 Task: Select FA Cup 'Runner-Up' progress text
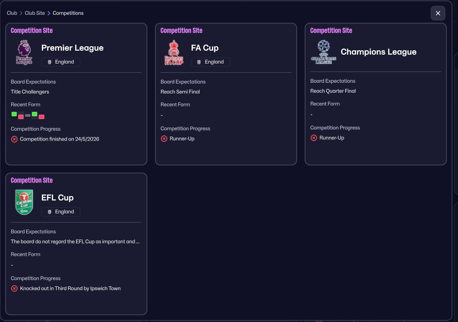pyautogui.click(x=182, y=139)
